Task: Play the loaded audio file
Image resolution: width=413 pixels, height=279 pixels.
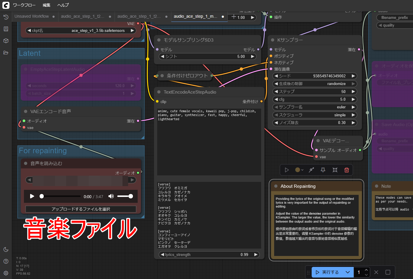Action: click(32, 196)
